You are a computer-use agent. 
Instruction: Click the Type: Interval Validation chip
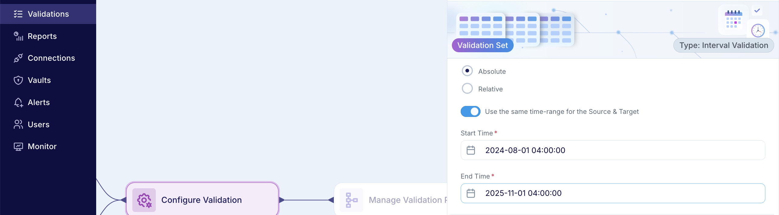[724, 45]
